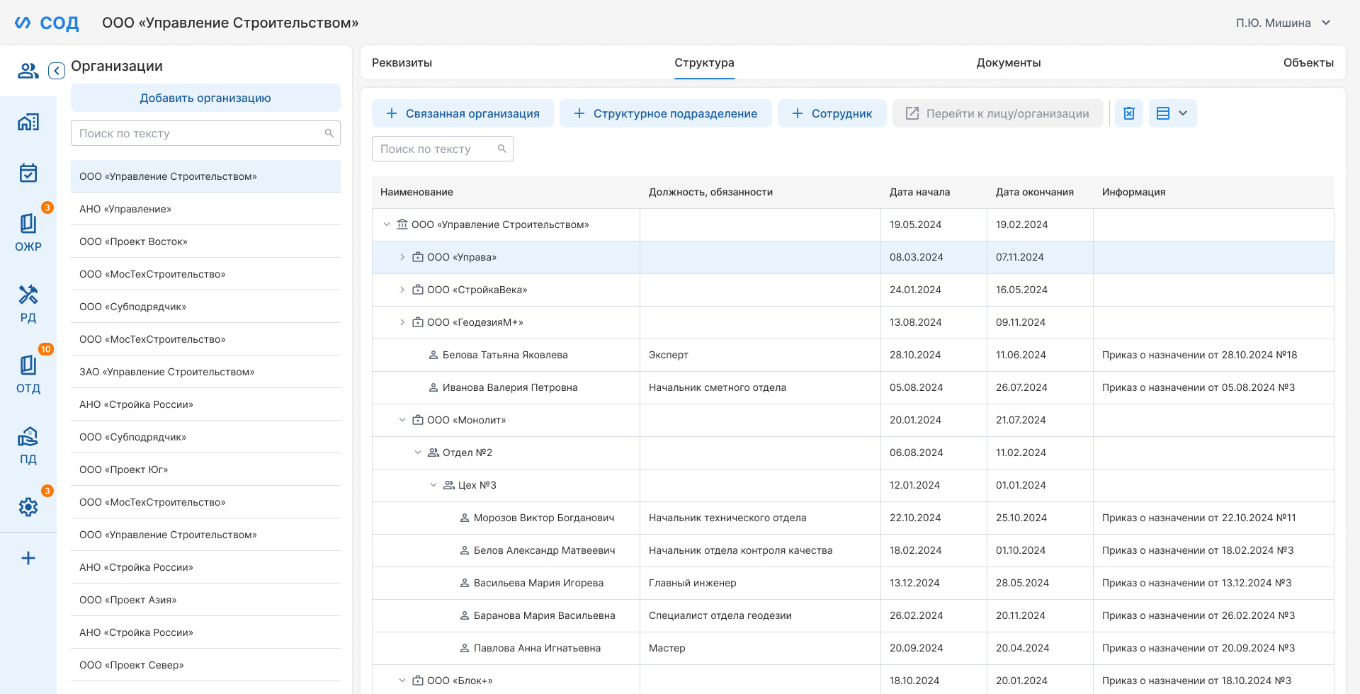The image size is (1360, 694).
Task: Expand ООО «ГеодезияМ+» tree node
Action: pyautogui.click(x=402, y=322)
